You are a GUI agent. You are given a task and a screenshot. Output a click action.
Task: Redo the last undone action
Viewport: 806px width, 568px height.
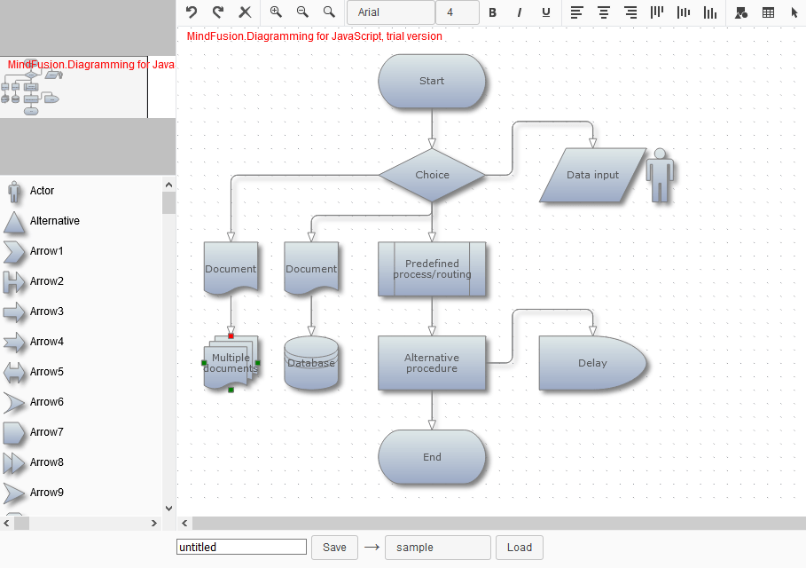click(218, 12)
